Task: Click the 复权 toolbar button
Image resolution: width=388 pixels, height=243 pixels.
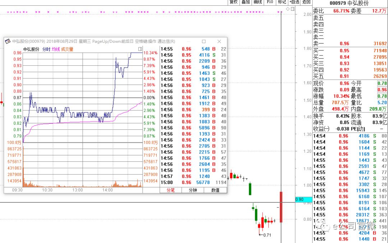Action: (234, 2)
